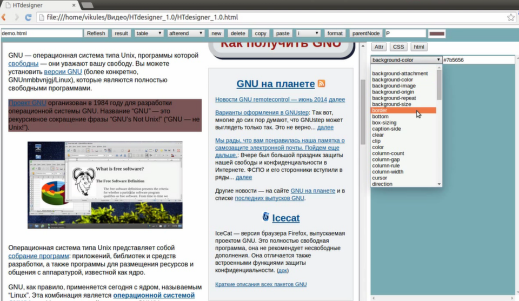The image size is (519, 301).
Task: Select background-image from the list
Action: tap(394, 86)
